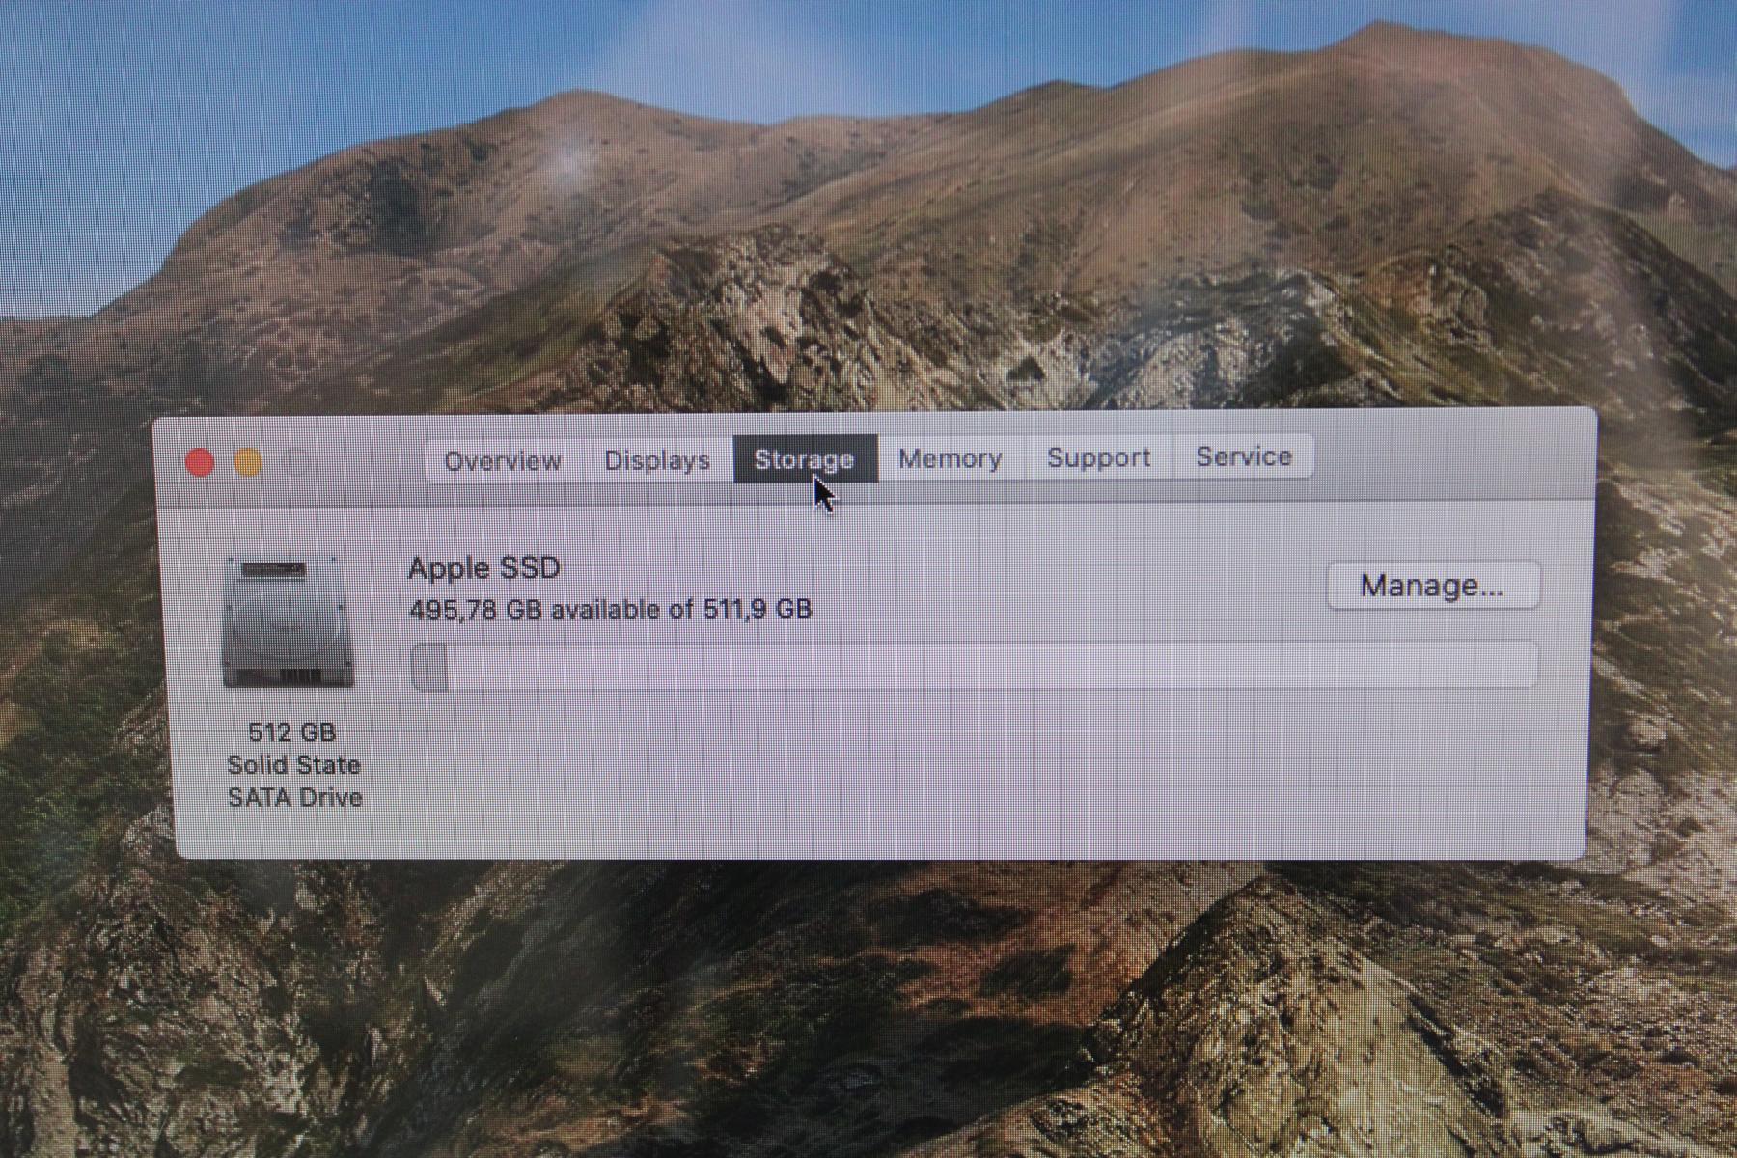Click the grayed-out zoom window button
The width and height of the screenshot is (1737, 1158).
click(298, 463)
